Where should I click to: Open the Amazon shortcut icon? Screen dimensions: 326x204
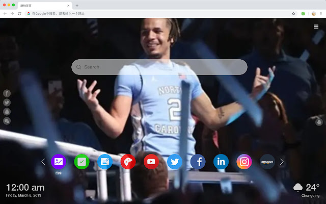click(x=267, y=162)
